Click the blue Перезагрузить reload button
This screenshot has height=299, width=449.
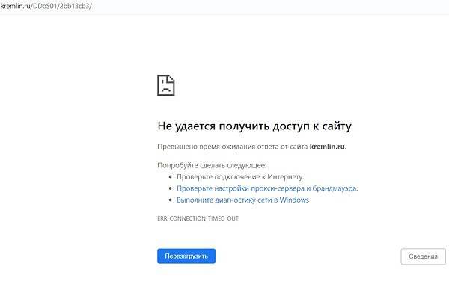pyautogui.click(x=186, y=256)
